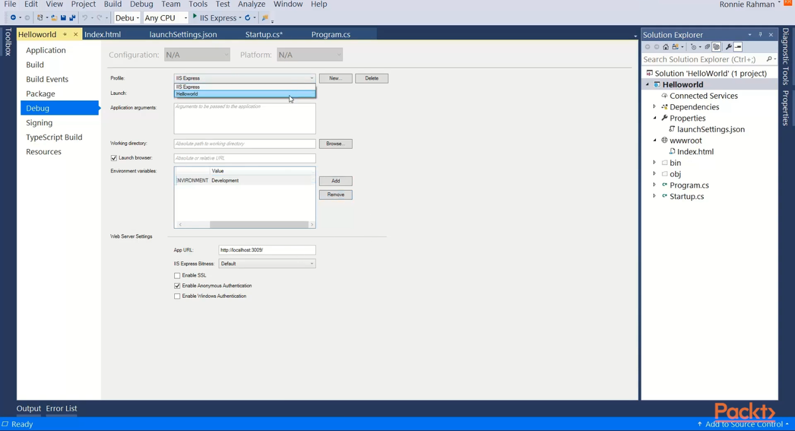This screenshot has width=795, height=431.
Task: Click the Pending Changes Filter clock icon
Action: click(693, 47)
